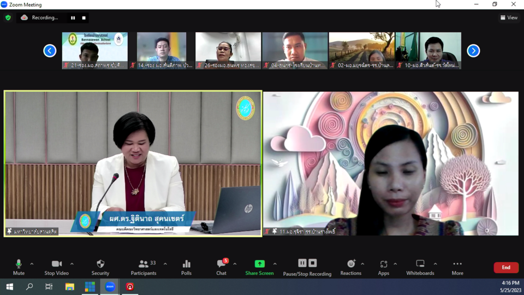Open the Security shield options
The image size is (524, 295).
(100, 267)
